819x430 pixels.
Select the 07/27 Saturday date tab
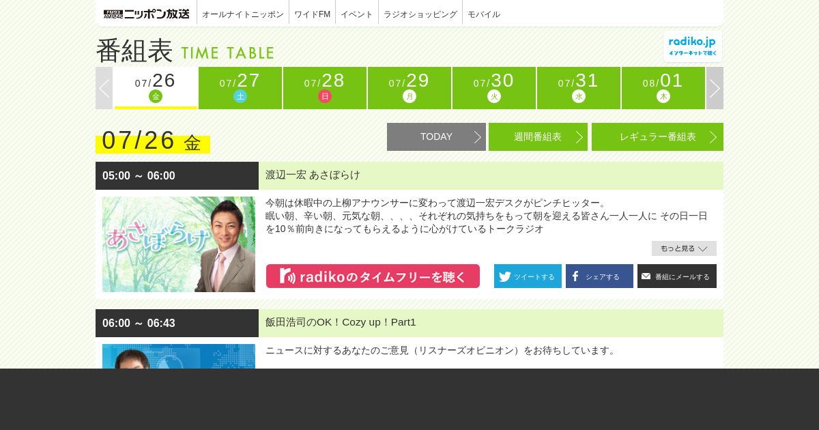coord(240,88)
